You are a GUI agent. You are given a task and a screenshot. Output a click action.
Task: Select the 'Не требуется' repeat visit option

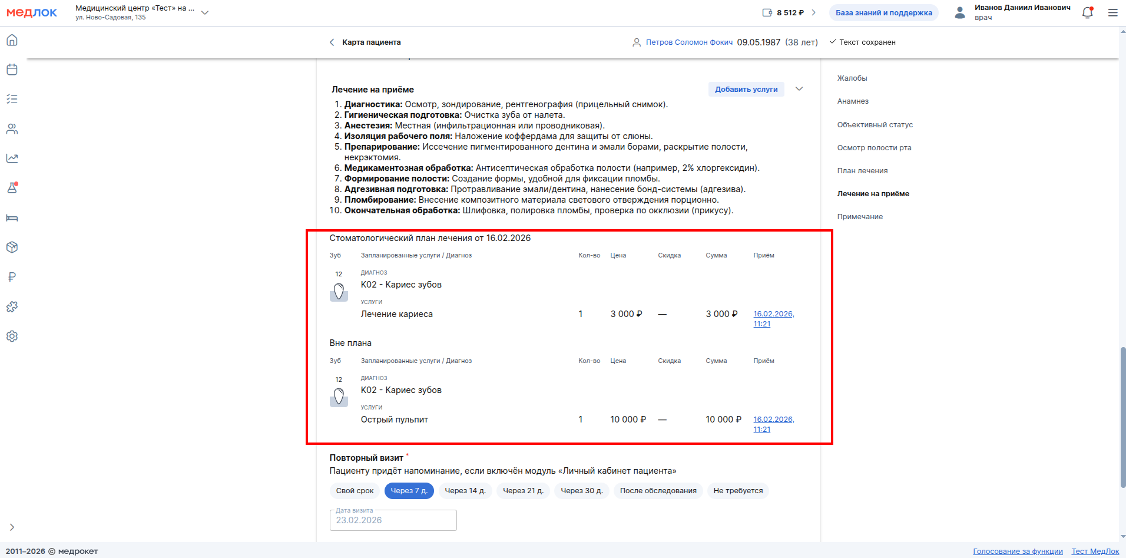point(737,491)
